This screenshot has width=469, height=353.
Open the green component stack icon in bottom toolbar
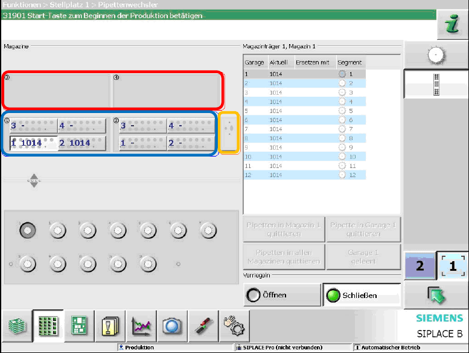pos(18,326)
